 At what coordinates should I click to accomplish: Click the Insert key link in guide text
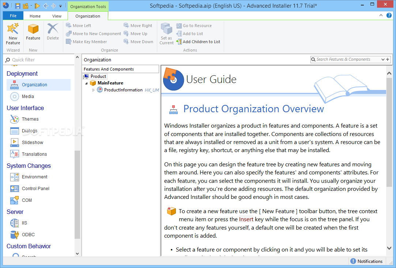[x=246, y=219]
